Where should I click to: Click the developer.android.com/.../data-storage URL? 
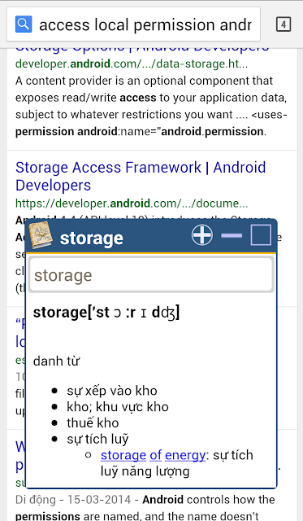[x=132, y=63]
